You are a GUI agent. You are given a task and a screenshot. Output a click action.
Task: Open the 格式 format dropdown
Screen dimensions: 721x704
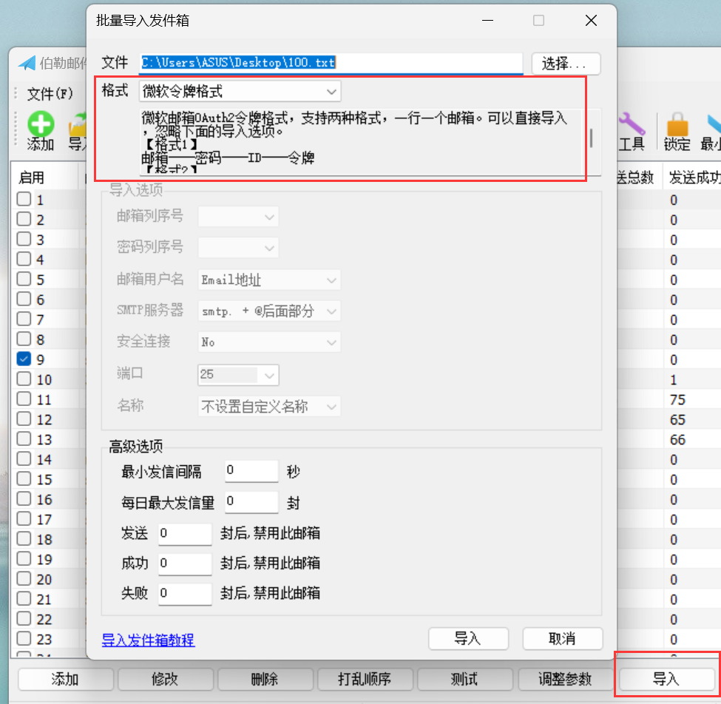click(240, 92)
